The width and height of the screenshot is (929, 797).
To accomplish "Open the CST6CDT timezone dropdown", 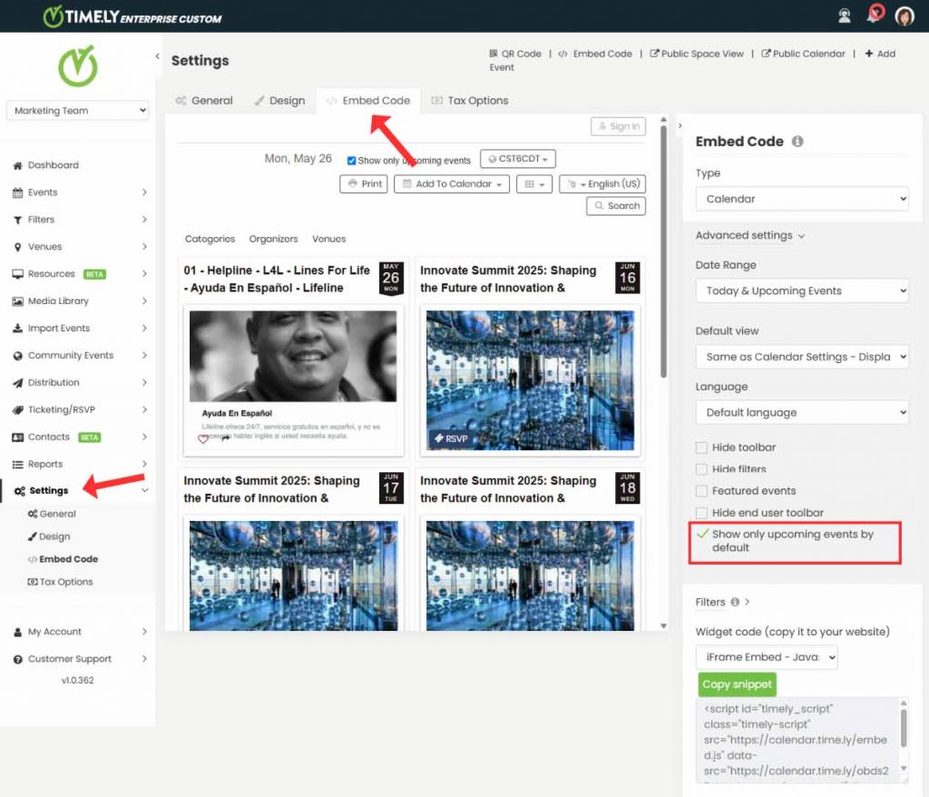I will coord(518,159).
